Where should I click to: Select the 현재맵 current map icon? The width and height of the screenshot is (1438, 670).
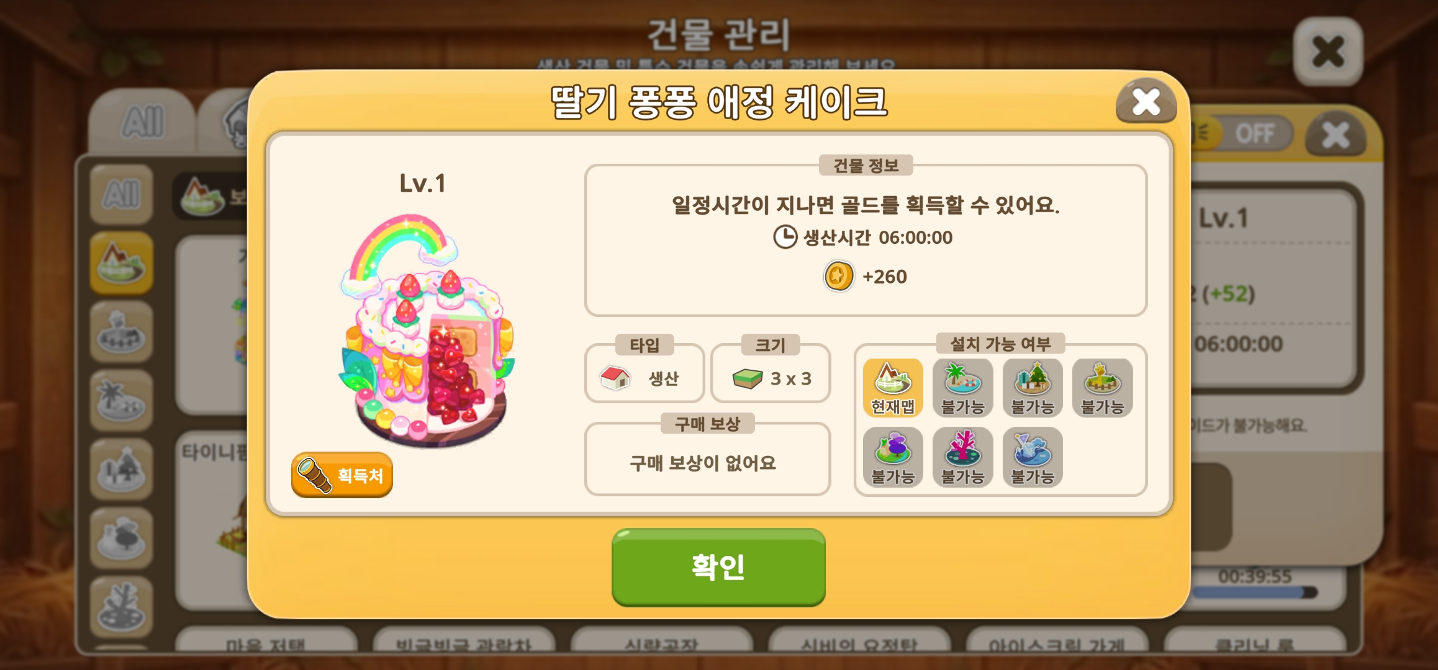click(x=893, y=388)
